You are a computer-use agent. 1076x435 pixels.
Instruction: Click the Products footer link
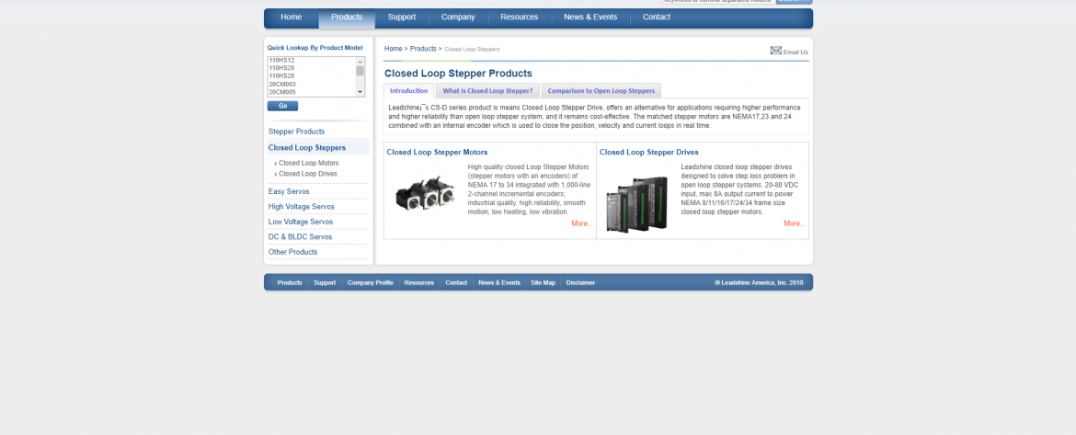(x=290, y=282)
